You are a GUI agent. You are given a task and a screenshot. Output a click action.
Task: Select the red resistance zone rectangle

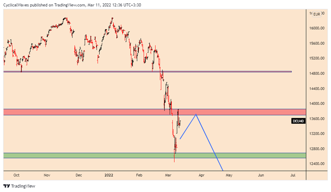(154, 112)
